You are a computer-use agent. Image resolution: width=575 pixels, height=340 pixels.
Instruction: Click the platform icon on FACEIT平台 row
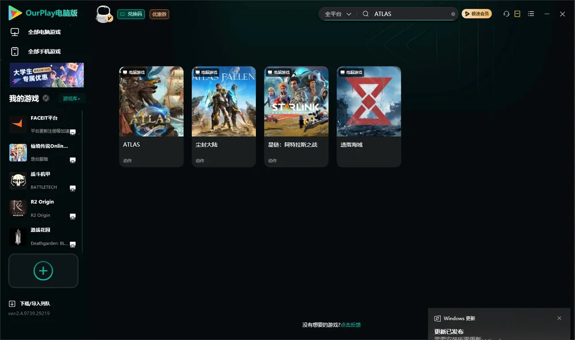(x=72, y=132)
